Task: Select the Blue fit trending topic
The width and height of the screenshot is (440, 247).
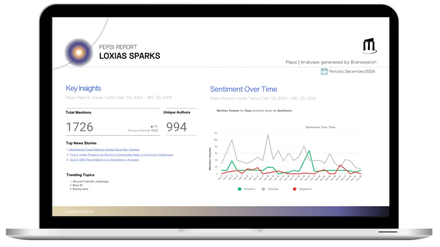Action: 79,185
